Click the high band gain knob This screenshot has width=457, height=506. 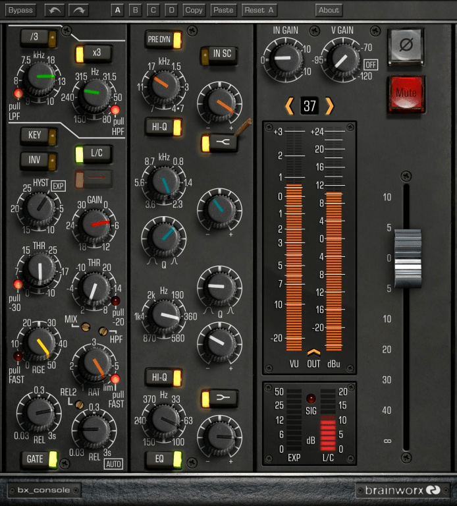[x=220, y=103]
